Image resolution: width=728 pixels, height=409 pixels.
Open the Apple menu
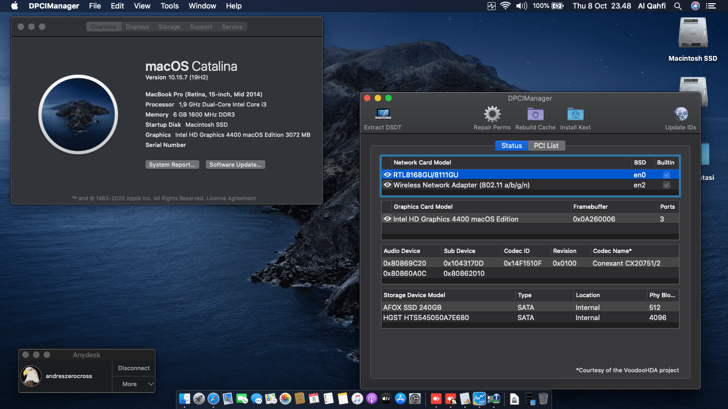click(x=14, y=6)
